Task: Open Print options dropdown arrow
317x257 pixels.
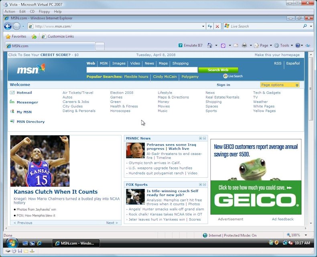Action: click(x=251, y=45)
